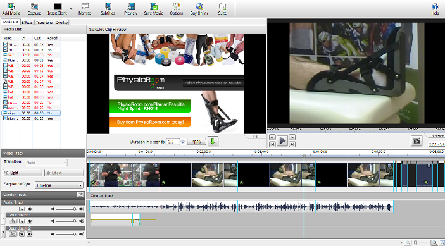Image resolution: width=445 pixels, height=246 pixels.
Task: Click the preview timecode field
Action: pyautogui.click(x=437, y=144)
